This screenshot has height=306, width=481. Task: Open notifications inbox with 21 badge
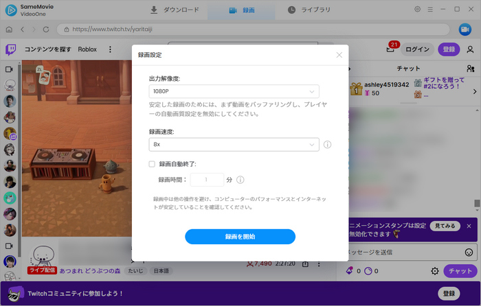point(390,48)
